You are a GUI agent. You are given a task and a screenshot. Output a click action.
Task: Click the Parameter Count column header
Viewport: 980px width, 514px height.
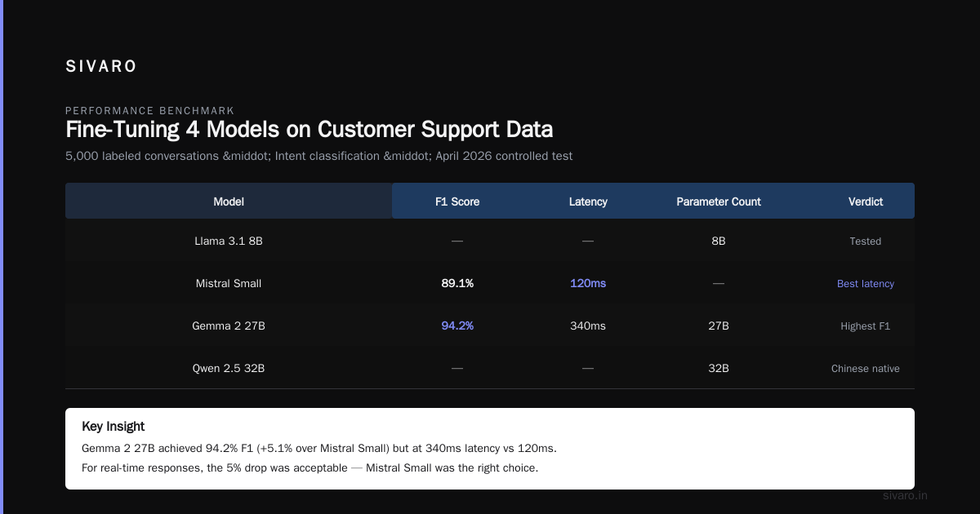(x=719, y=201)
